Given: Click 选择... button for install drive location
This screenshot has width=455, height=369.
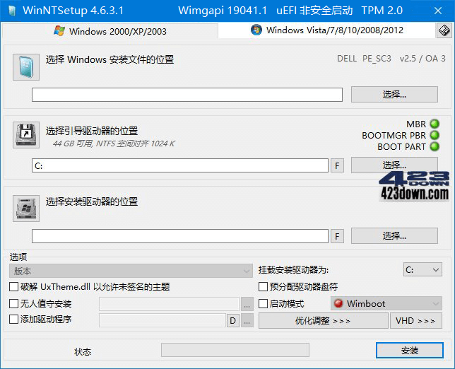Looking at the screenshot, I should click(394, 235).
